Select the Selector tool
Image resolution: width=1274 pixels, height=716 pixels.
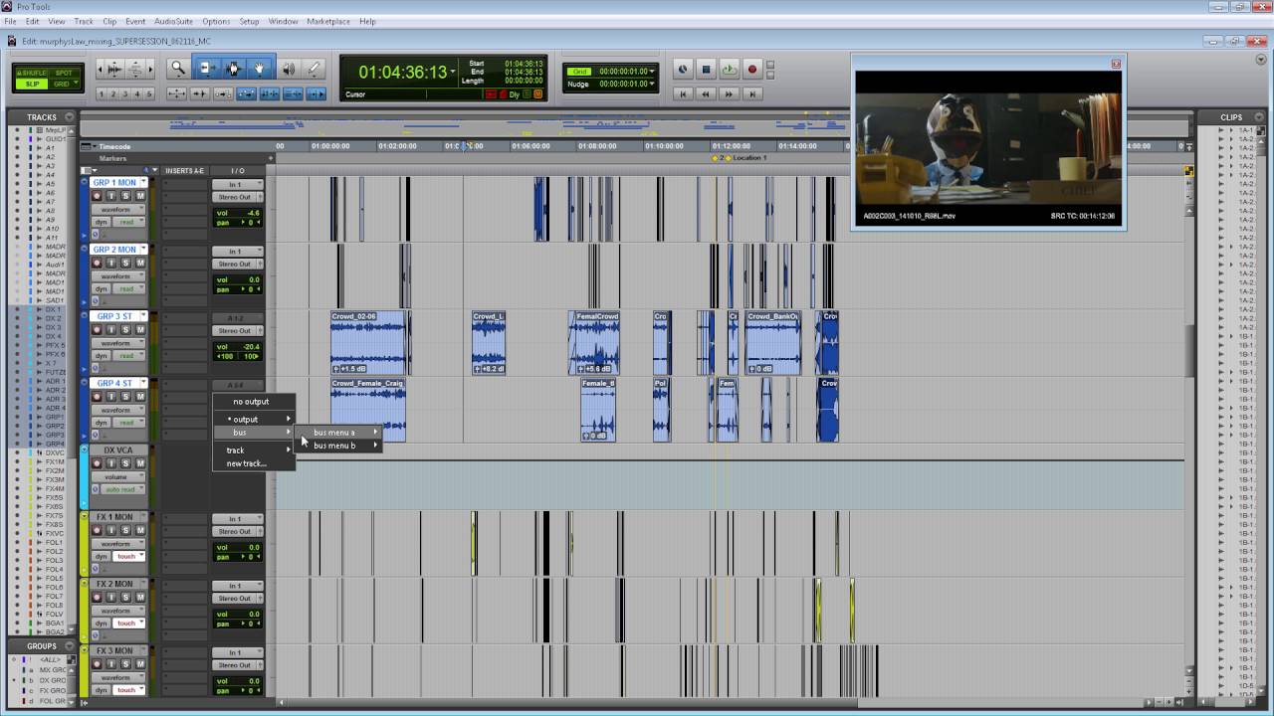click(x=234, y=69)
